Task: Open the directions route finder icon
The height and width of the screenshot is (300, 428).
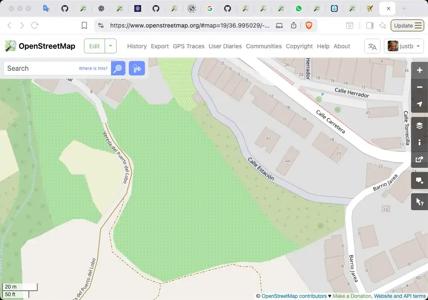Action: click(x=137, y=68)
